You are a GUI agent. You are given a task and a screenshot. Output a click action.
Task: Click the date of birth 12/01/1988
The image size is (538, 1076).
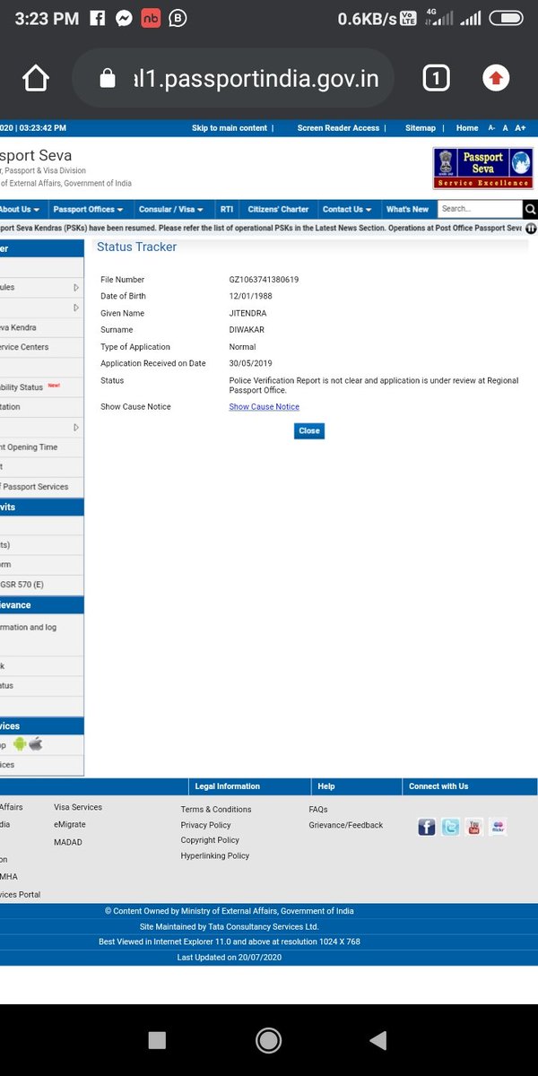pyautogui.click(x=249, y=296)
